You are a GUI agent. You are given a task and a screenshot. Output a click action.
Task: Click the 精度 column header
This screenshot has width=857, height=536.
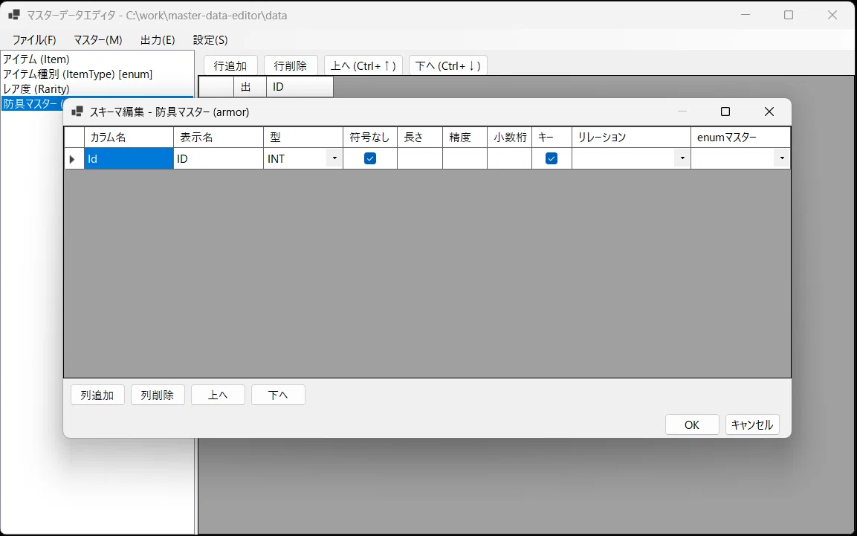coord(465,137)
